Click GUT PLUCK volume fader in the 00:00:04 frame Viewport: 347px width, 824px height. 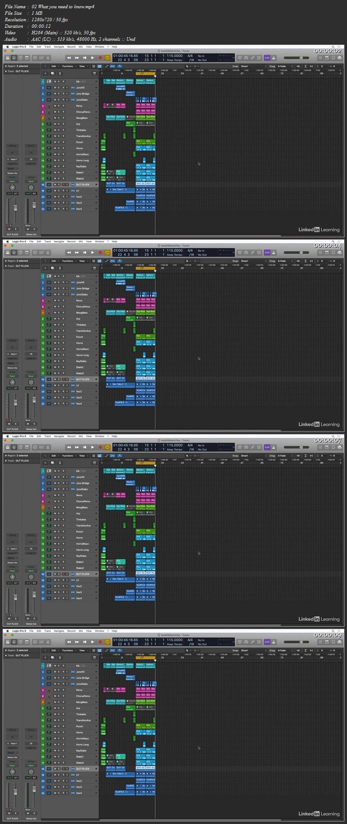[16, 403]
